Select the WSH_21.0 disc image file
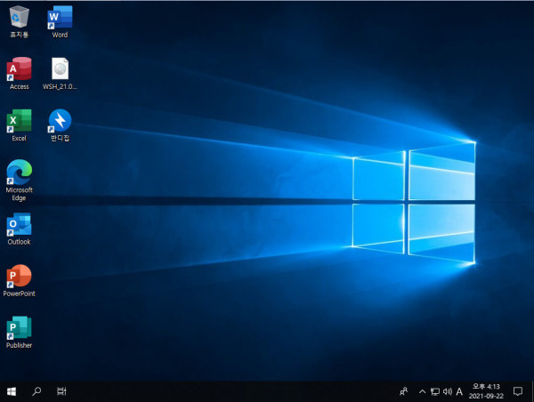 (60, 74)
